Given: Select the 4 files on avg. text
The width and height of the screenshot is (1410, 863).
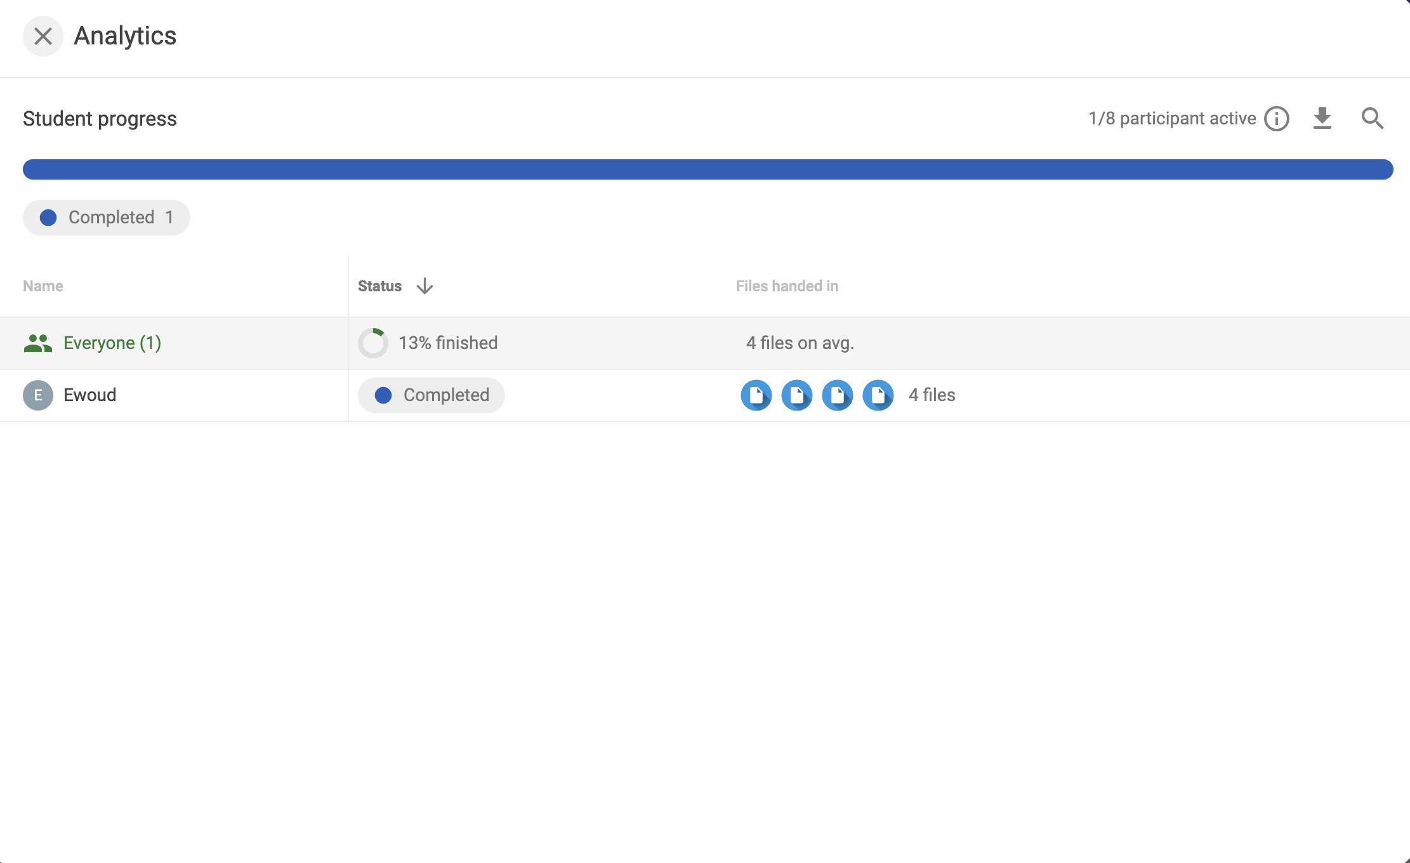Looking at the screenshot, I should click(800, 343).
